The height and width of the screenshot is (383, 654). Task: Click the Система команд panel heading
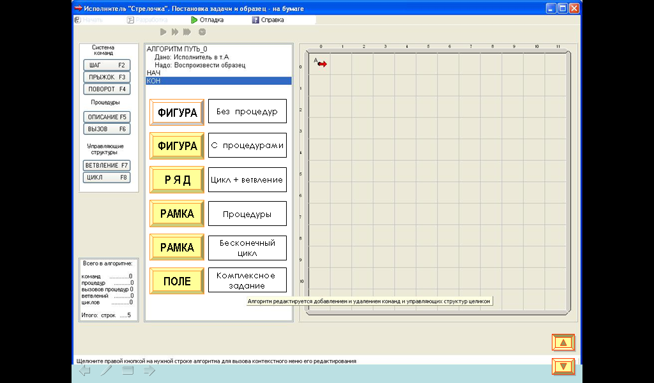pos(103,50)
